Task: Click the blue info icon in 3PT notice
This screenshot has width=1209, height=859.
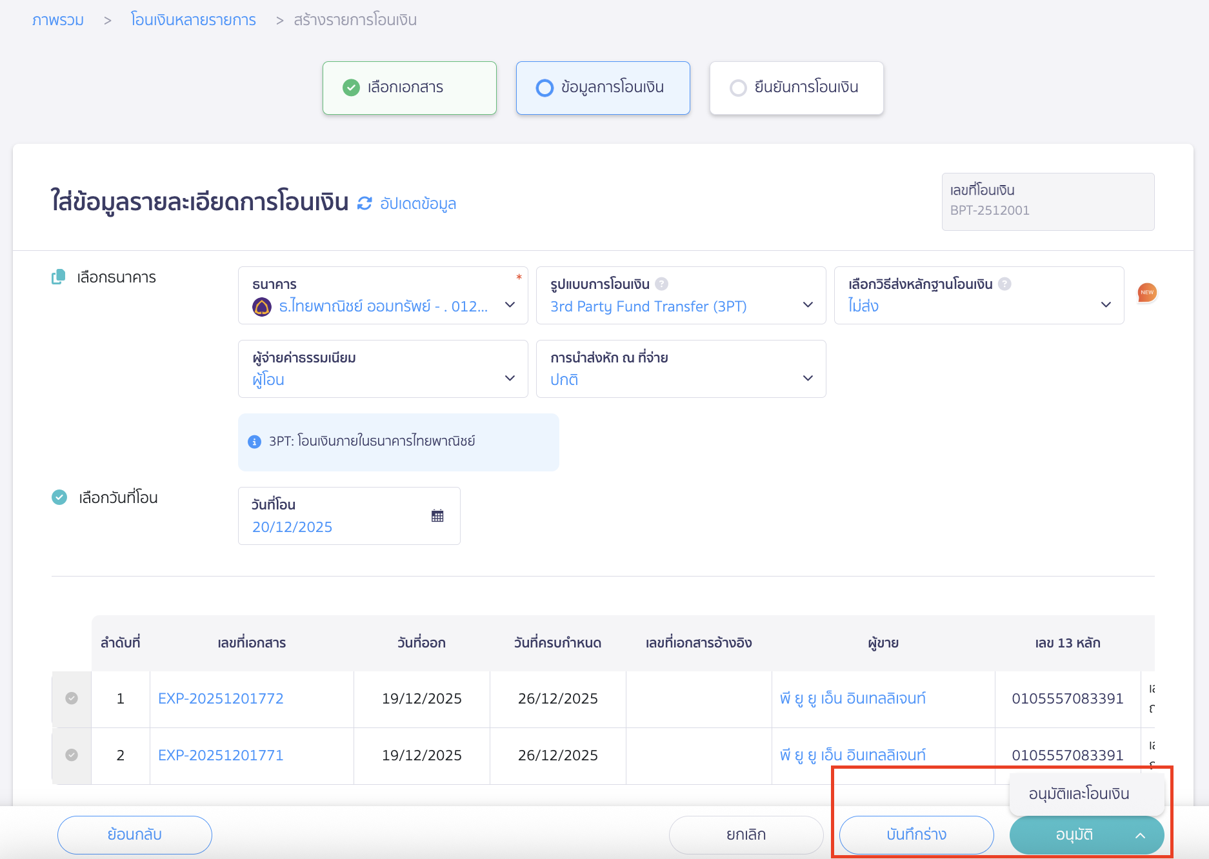Action: coord(254,442)
